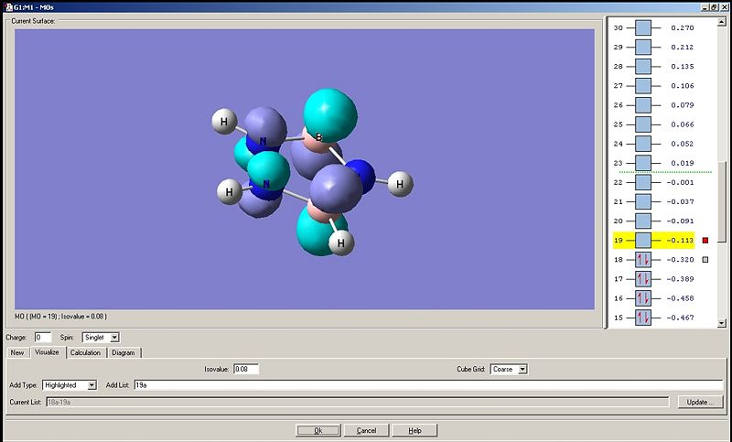The height and width of the screenshot is (442, 732).
Task: Click the Charge input field
Action: (x=43, y=338)
